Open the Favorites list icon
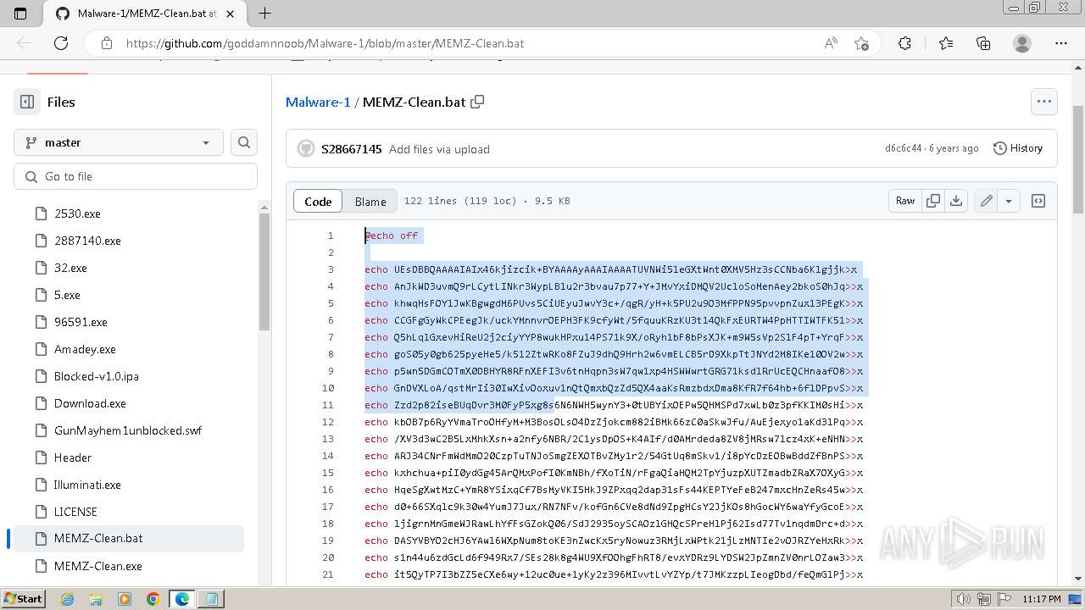 pos(946,43)
